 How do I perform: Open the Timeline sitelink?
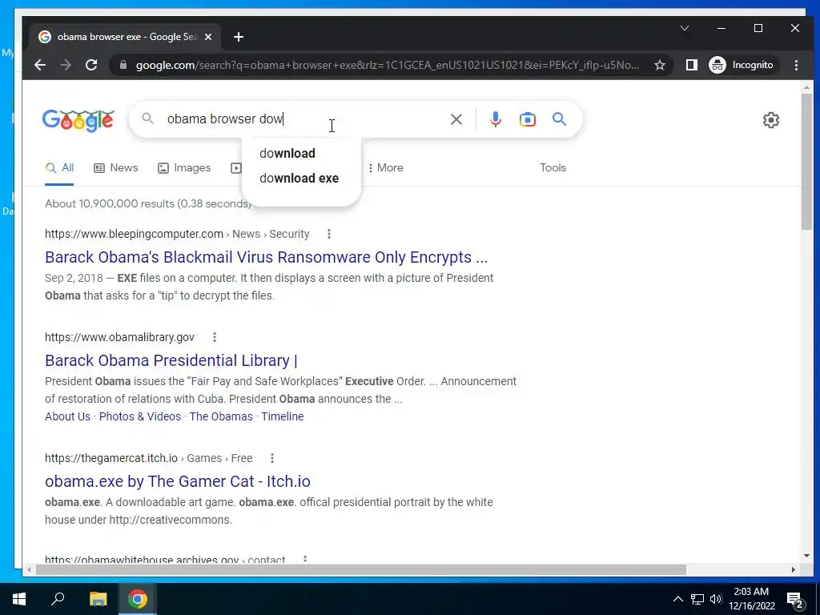click(283, 416)
